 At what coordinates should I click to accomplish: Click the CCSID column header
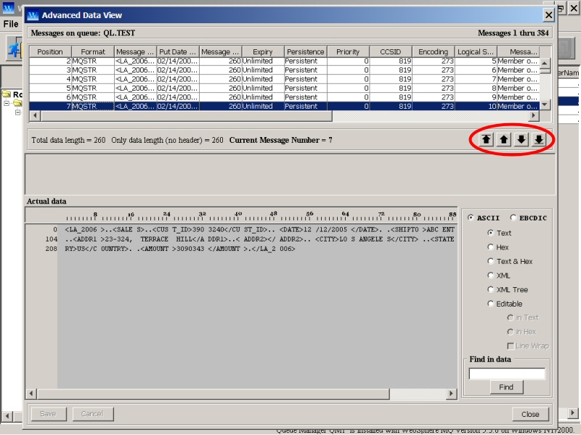coord(391,51)
